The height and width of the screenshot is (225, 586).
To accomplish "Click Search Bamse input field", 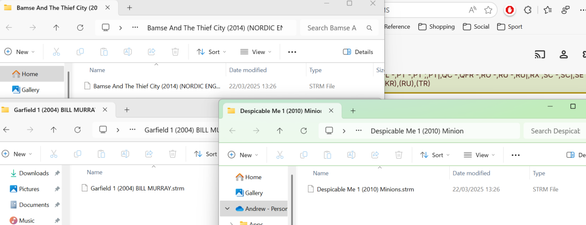I will (x=339, y=28).
